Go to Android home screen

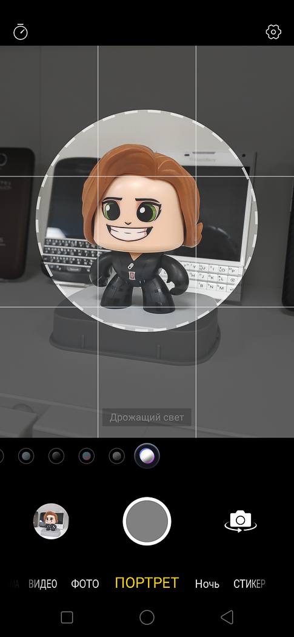[x=147, y=618]
